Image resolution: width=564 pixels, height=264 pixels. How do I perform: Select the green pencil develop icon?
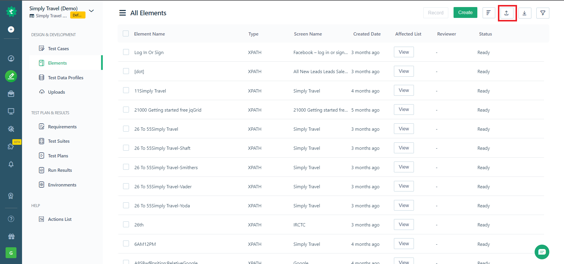[x=11, y=76]
